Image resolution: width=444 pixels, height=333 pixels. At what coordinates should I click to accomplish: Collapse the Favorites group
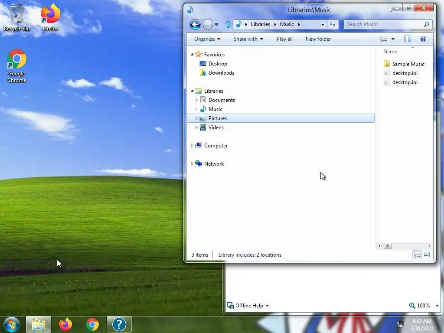click(x=192, y=54)
